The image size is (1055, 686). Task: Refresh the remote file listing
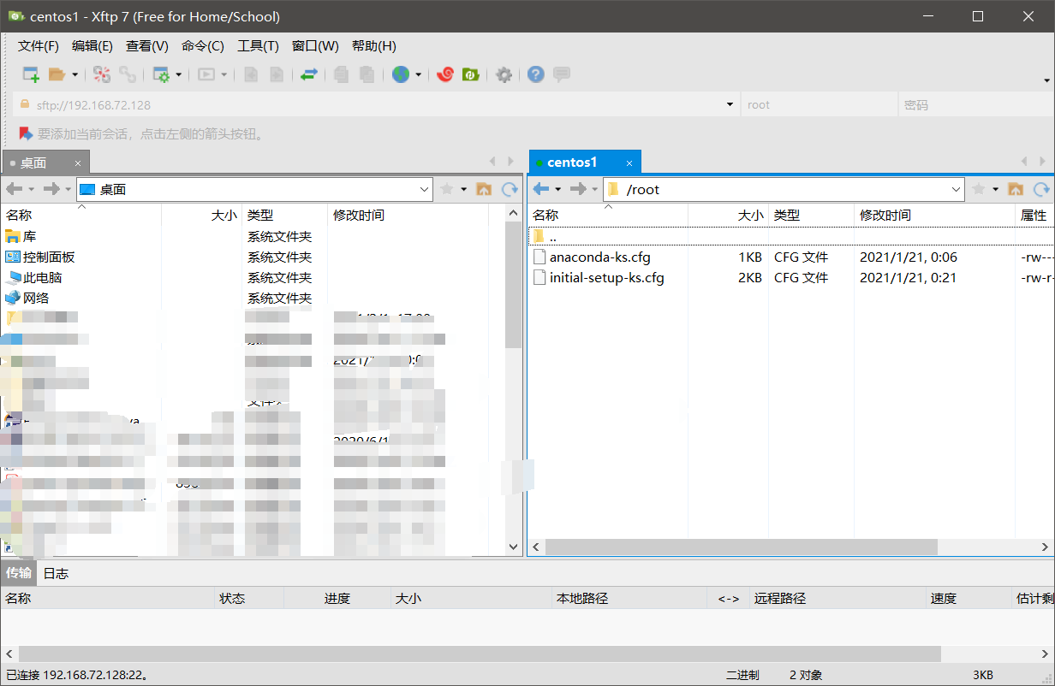click(x=1042, y=190)
